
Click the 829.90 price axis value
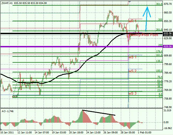click(x=168, y=38)
